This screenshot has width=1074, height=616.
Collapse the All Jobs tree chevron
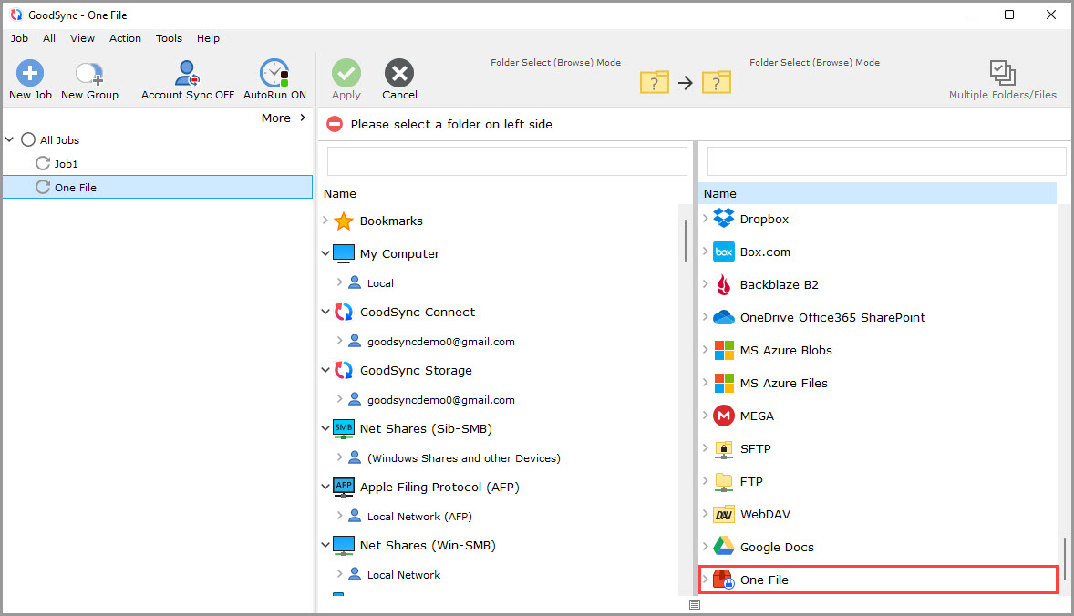10,139
